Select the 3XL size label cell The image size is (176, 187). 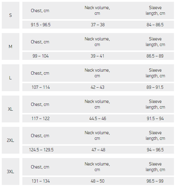point(11,171)
